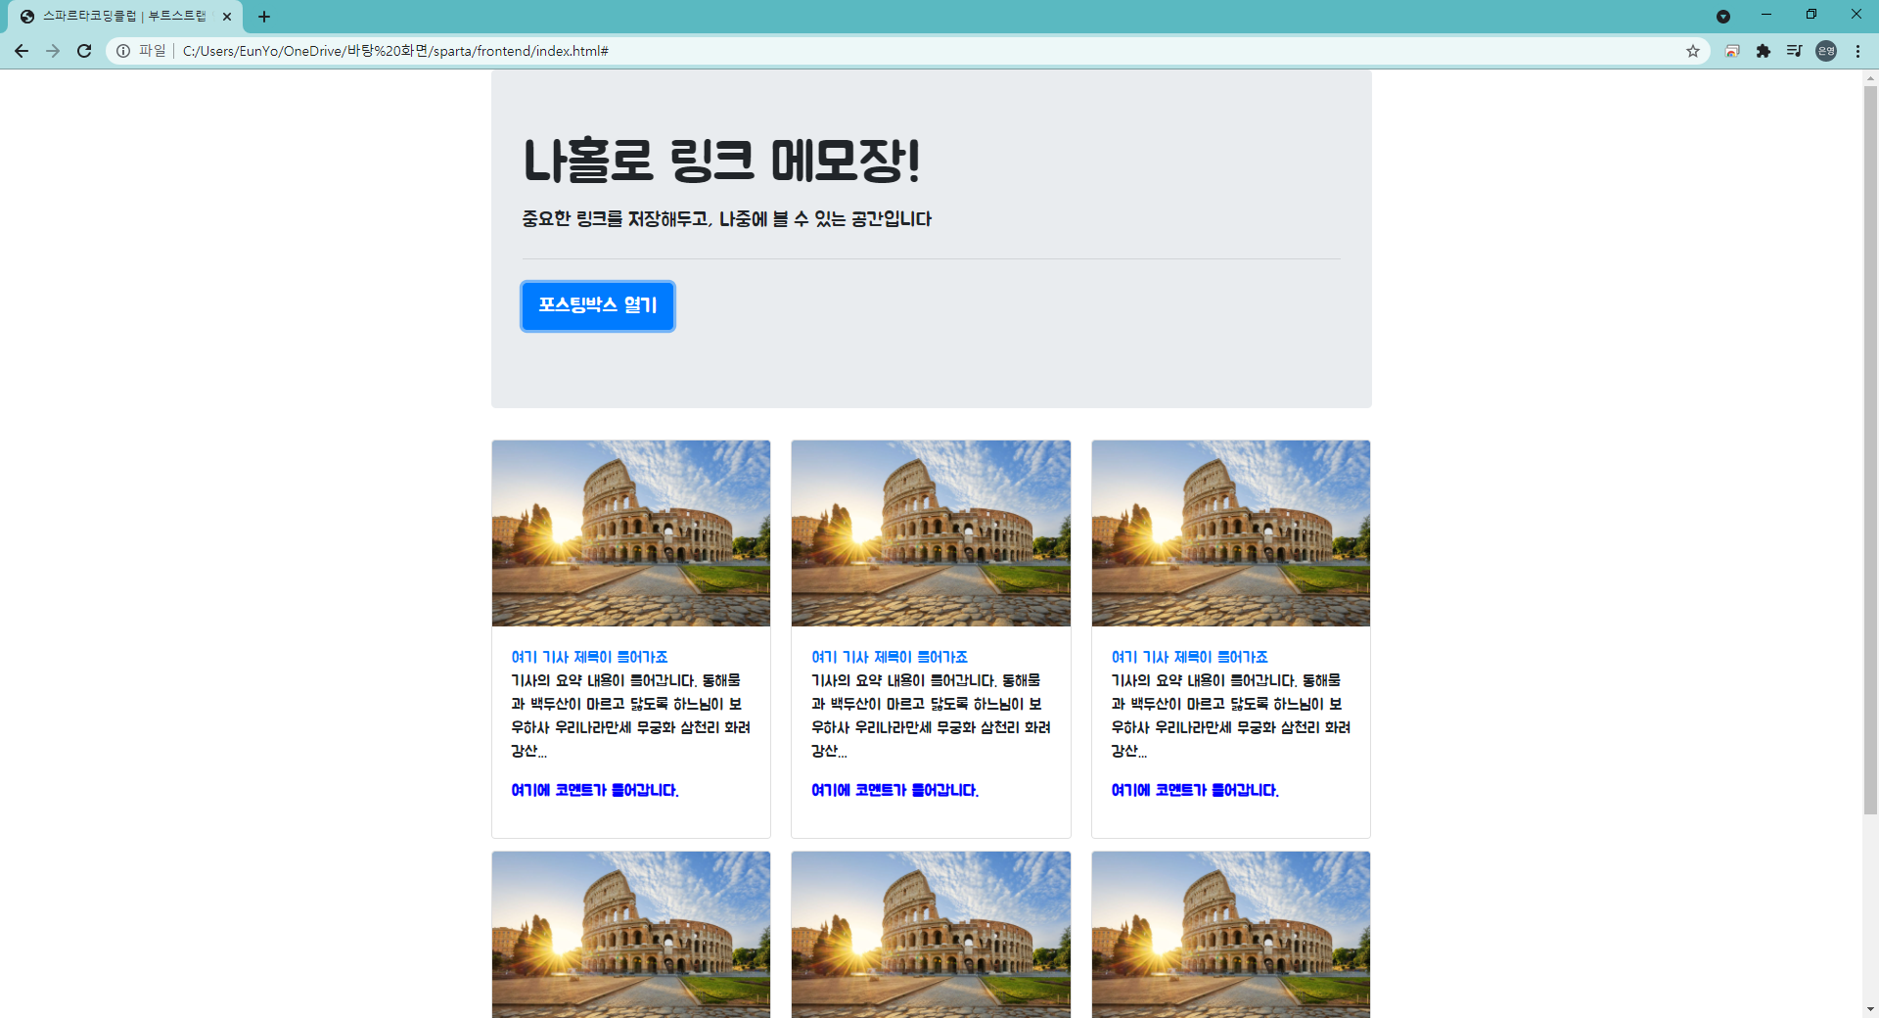The width and height of the screenshot is (1879, 1018).
Task: Click right card's Colosseum image in top row
Action: (x=1231, y=533)
